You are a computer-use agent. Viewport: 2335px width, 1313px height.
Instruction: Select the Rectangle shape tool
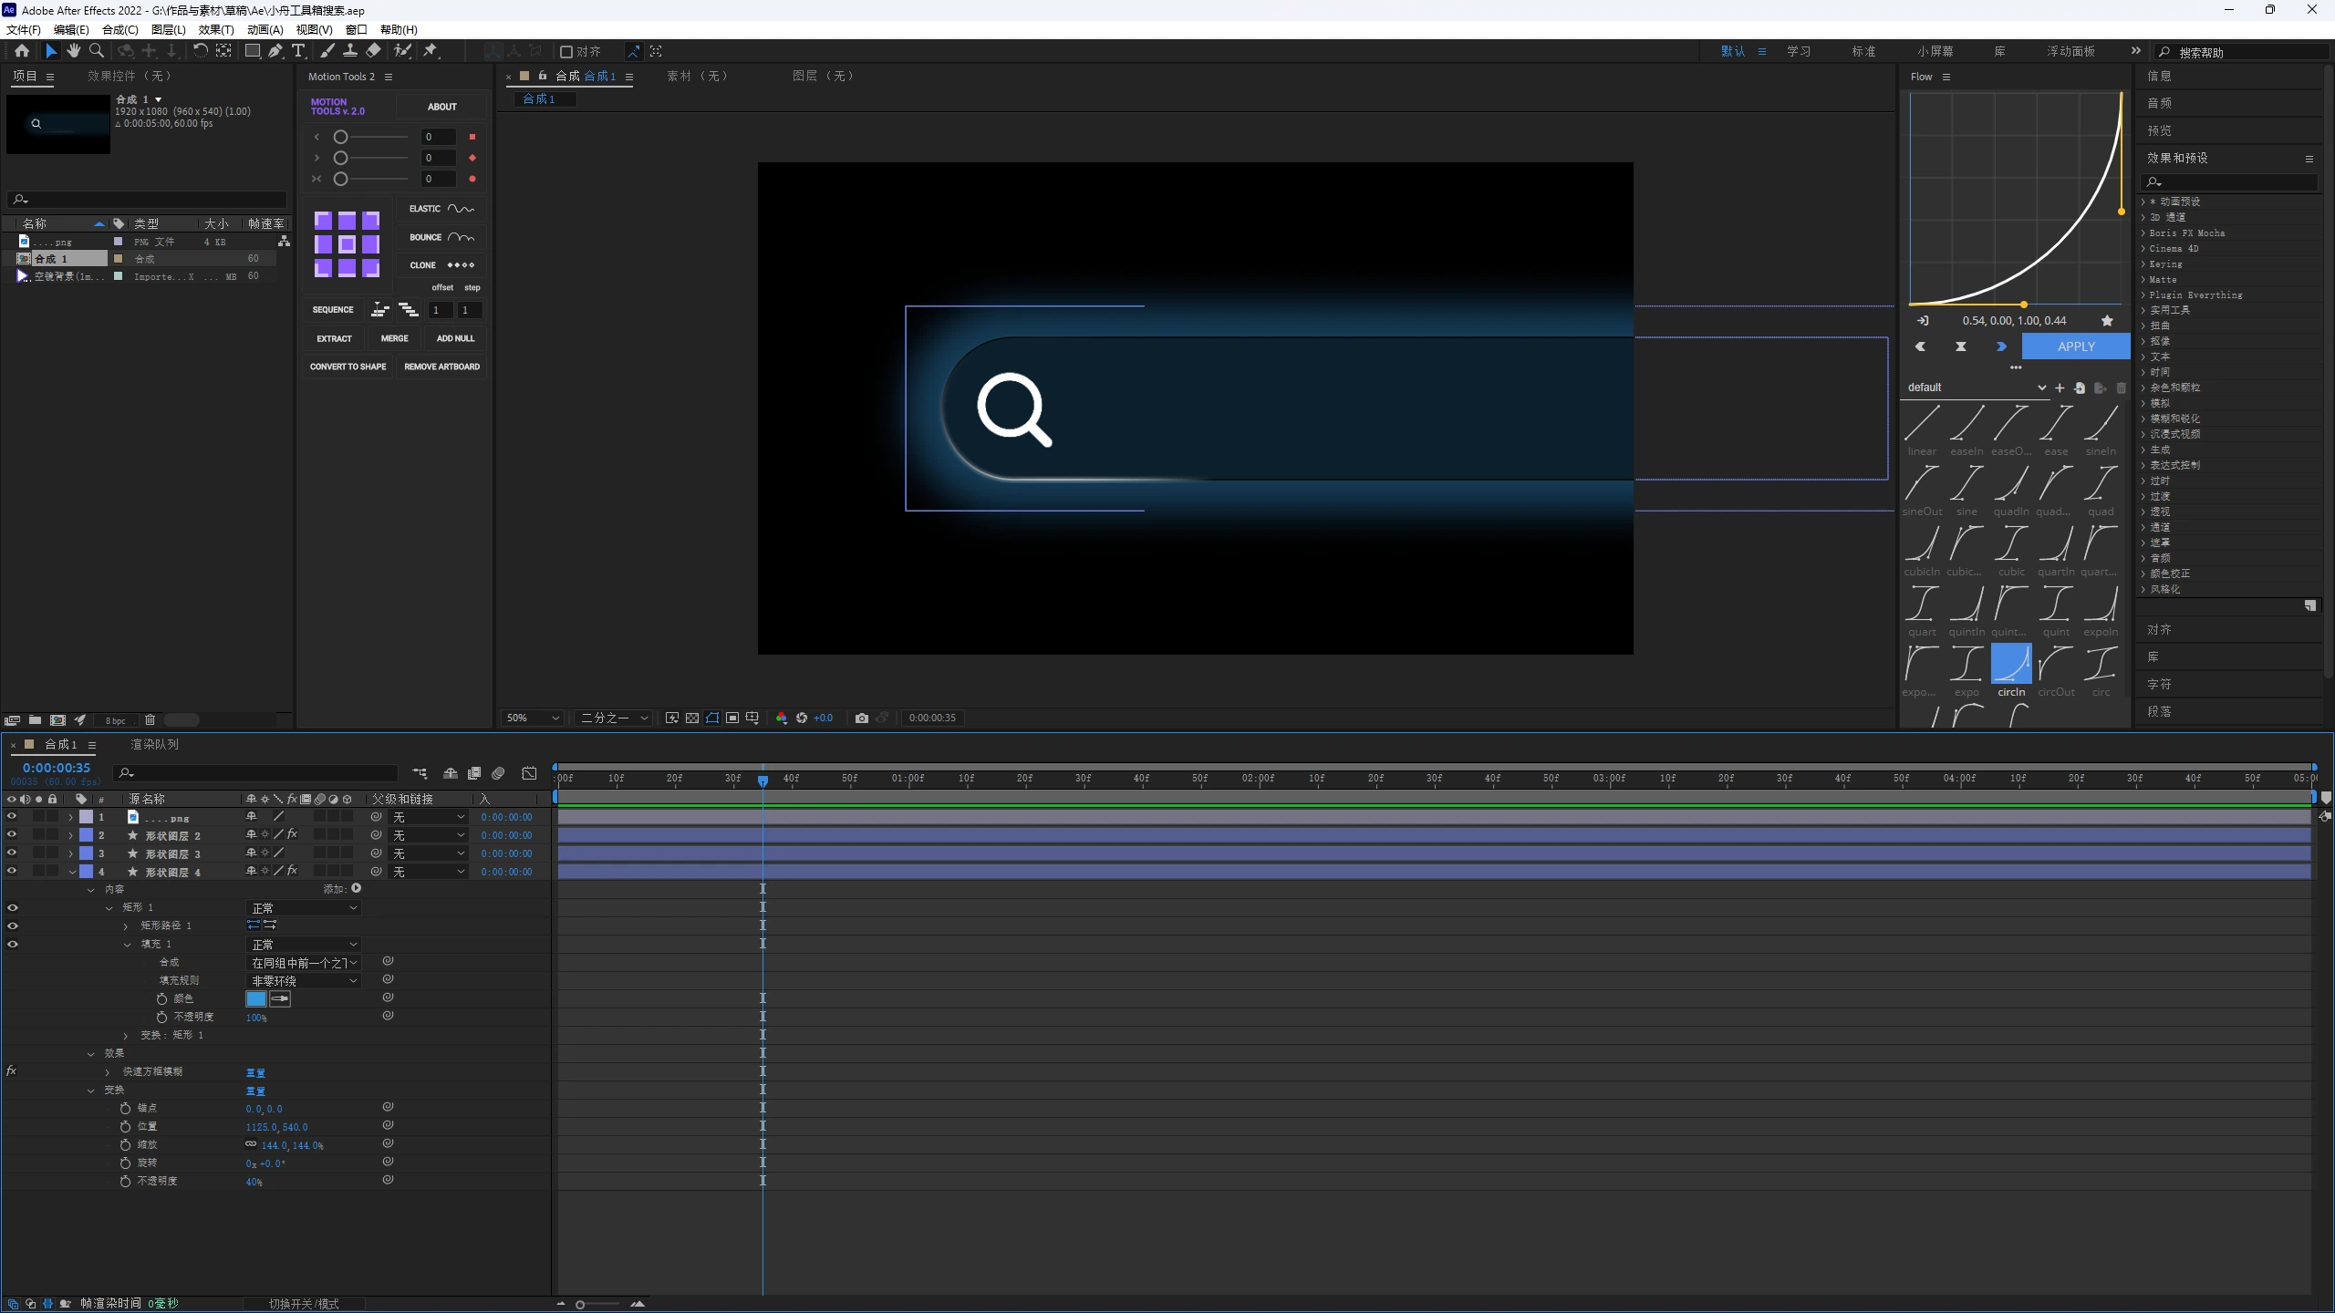pyautogui.click(x=253, y=51)
